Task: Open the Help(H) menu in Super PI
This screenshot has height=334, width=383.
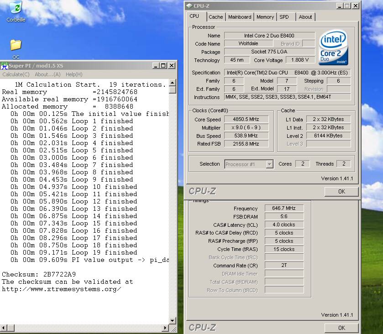Action: coord(74,74)
